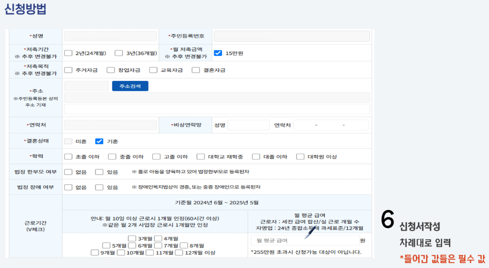Click the 기준월 2024년 6월 ~ 2025년 5월 text
The width and height of the screenshot is (489, 268).
[x=217, y=202]
